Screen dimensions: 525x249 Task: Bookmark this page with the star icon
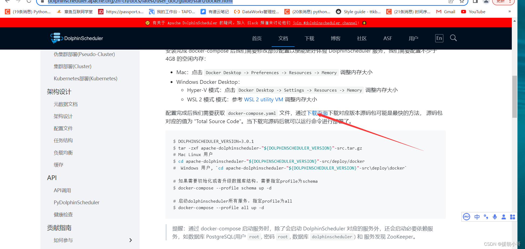pyautogui.click(x=462, y=1)
